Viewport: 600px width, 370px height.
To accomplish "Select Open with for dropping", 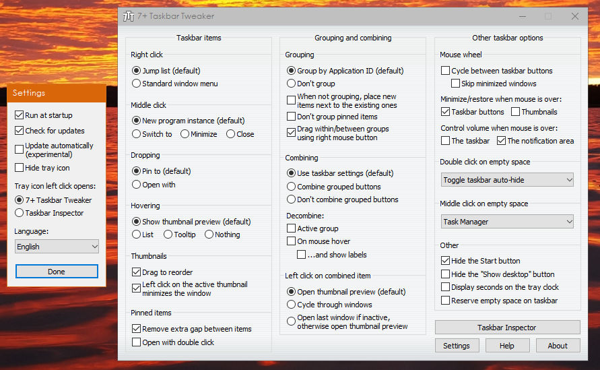I will (x=154, y=185).
